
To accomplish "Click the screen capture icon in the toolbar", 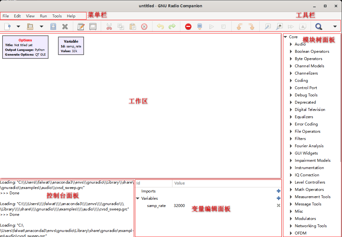I will tap(93, 27).
